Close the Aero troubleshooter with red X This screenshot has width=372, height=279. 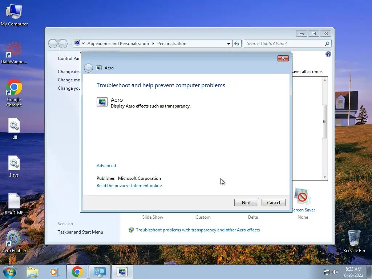[x=283, y=58]
